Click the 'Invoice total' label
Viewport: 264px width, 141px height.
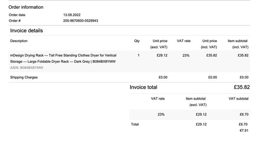[143, 87]
